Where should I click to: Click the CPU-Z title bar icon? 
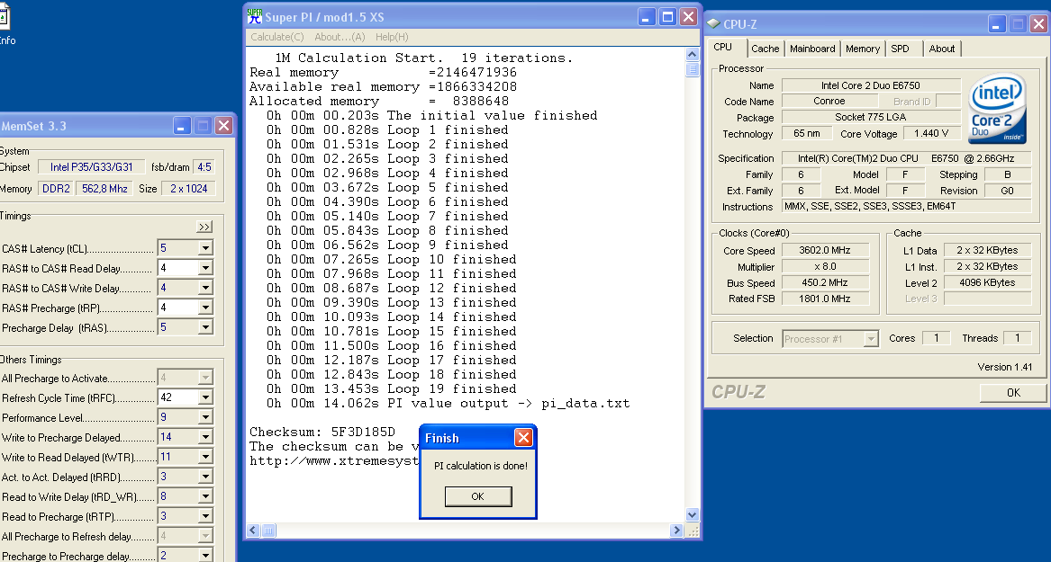pos(713,24)
